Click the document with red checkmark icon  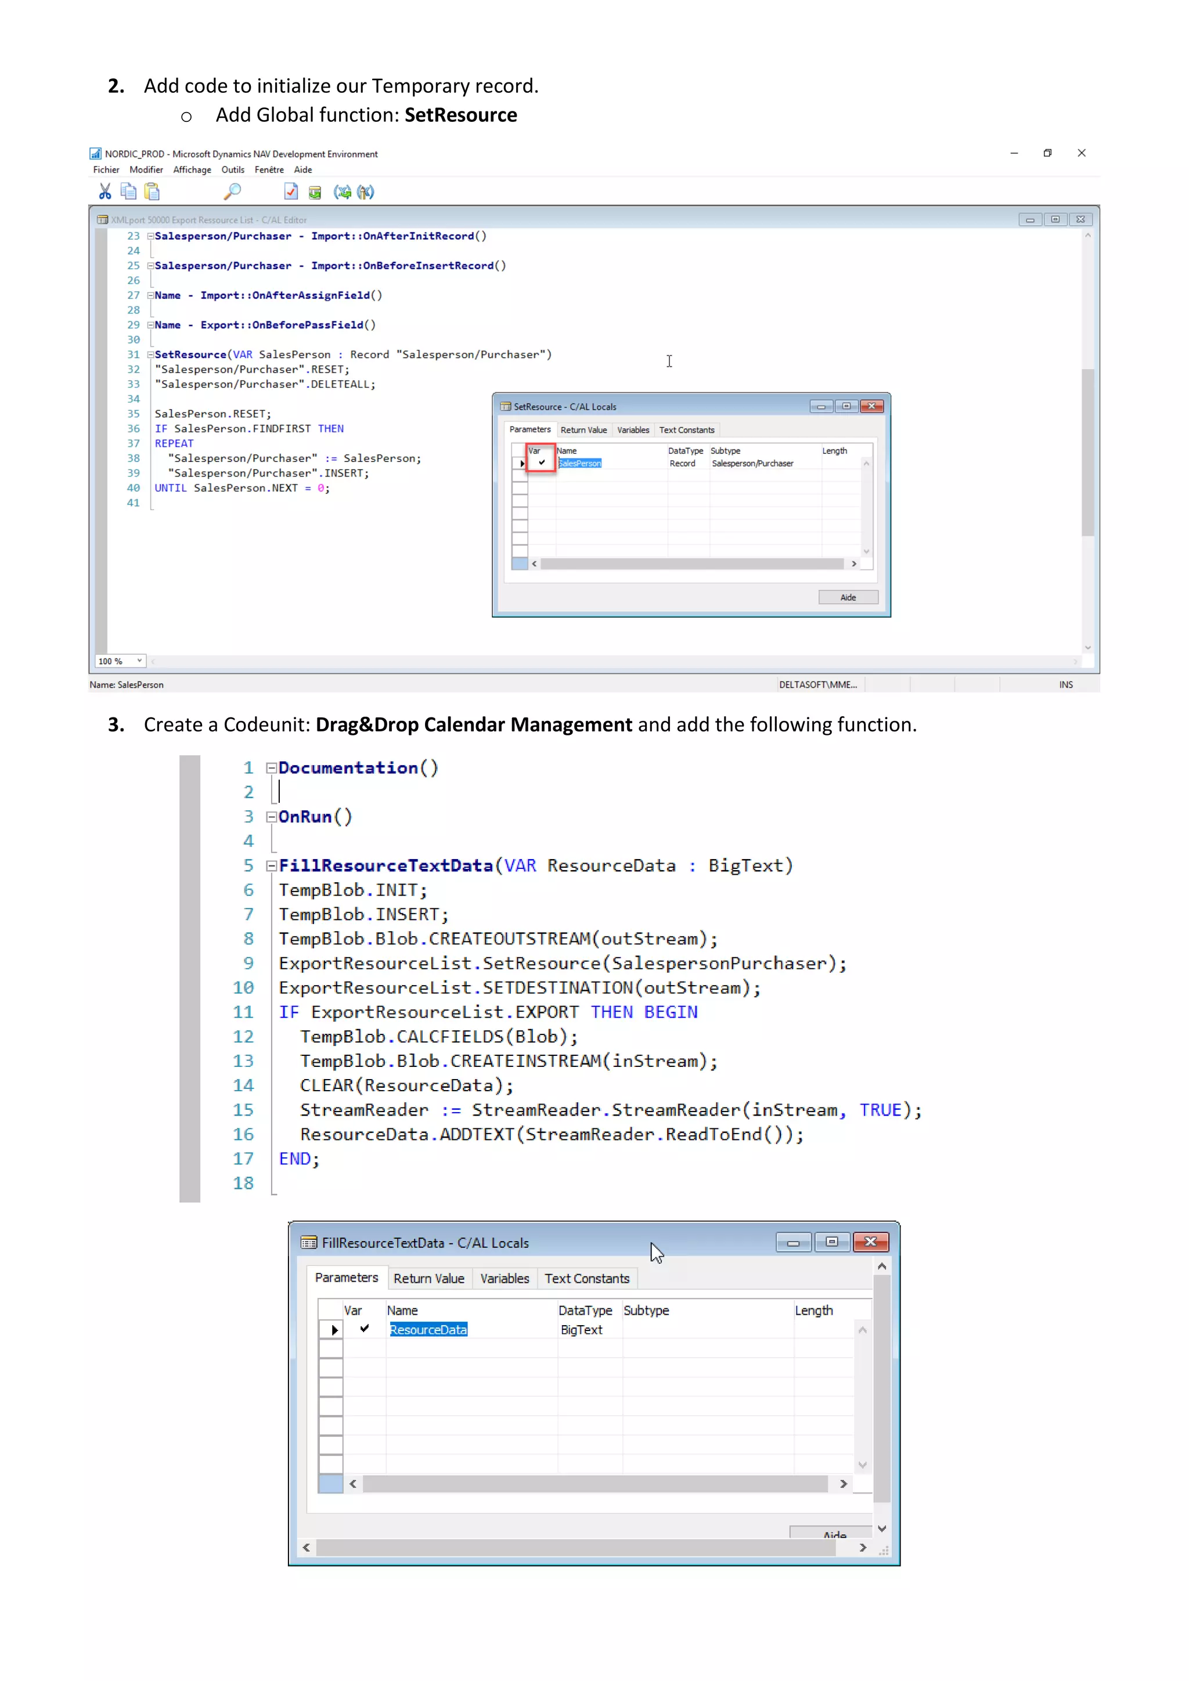[291, 192]
